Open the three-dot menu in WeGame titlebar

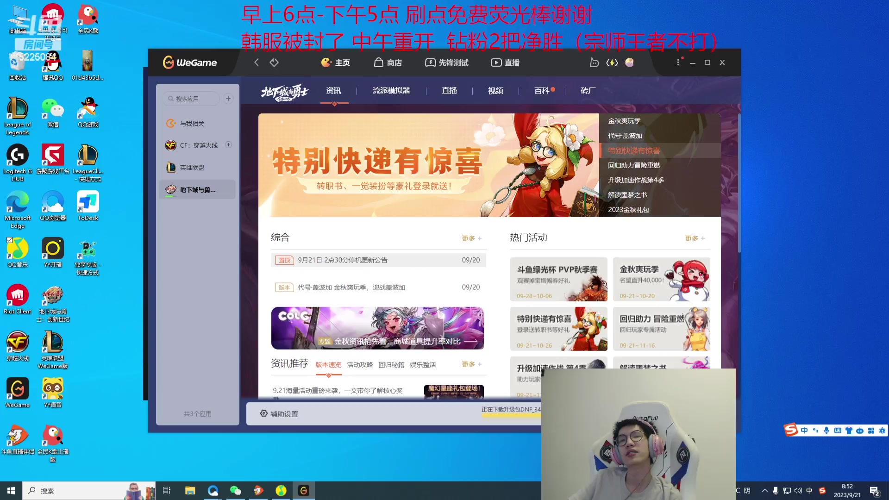[677, 62]
